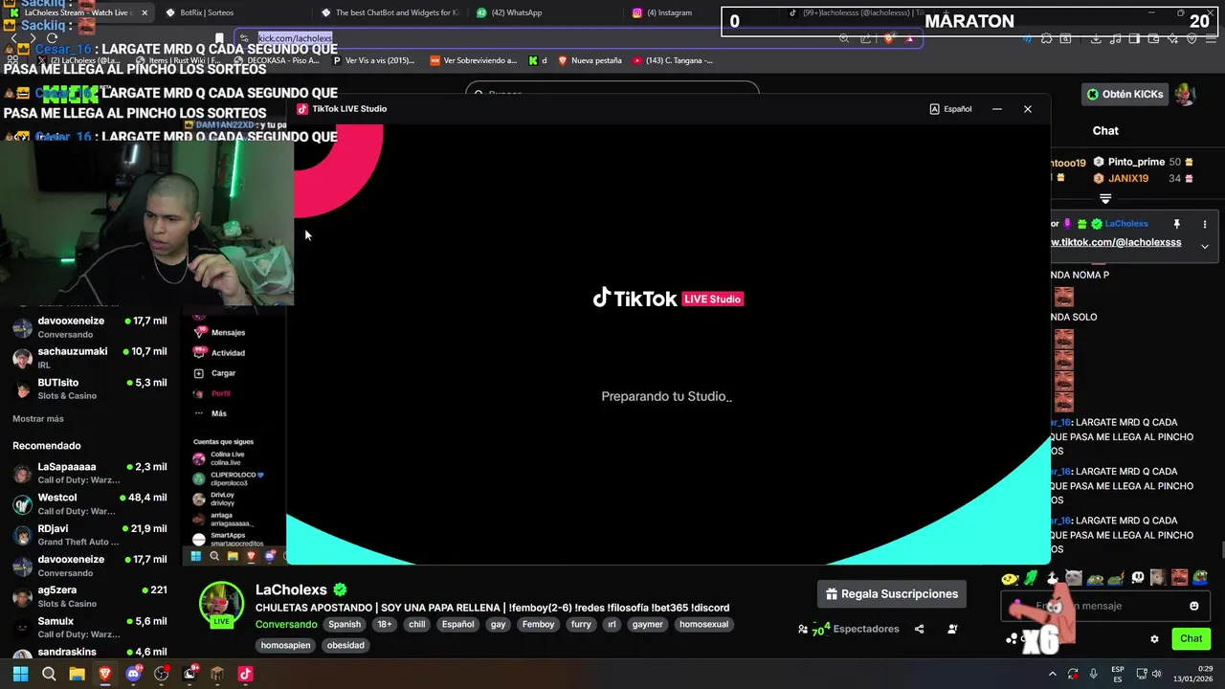Open the C. Tangana YouTube bookmark
This screenshot has height=689, width=1225.
click(673, 60)
